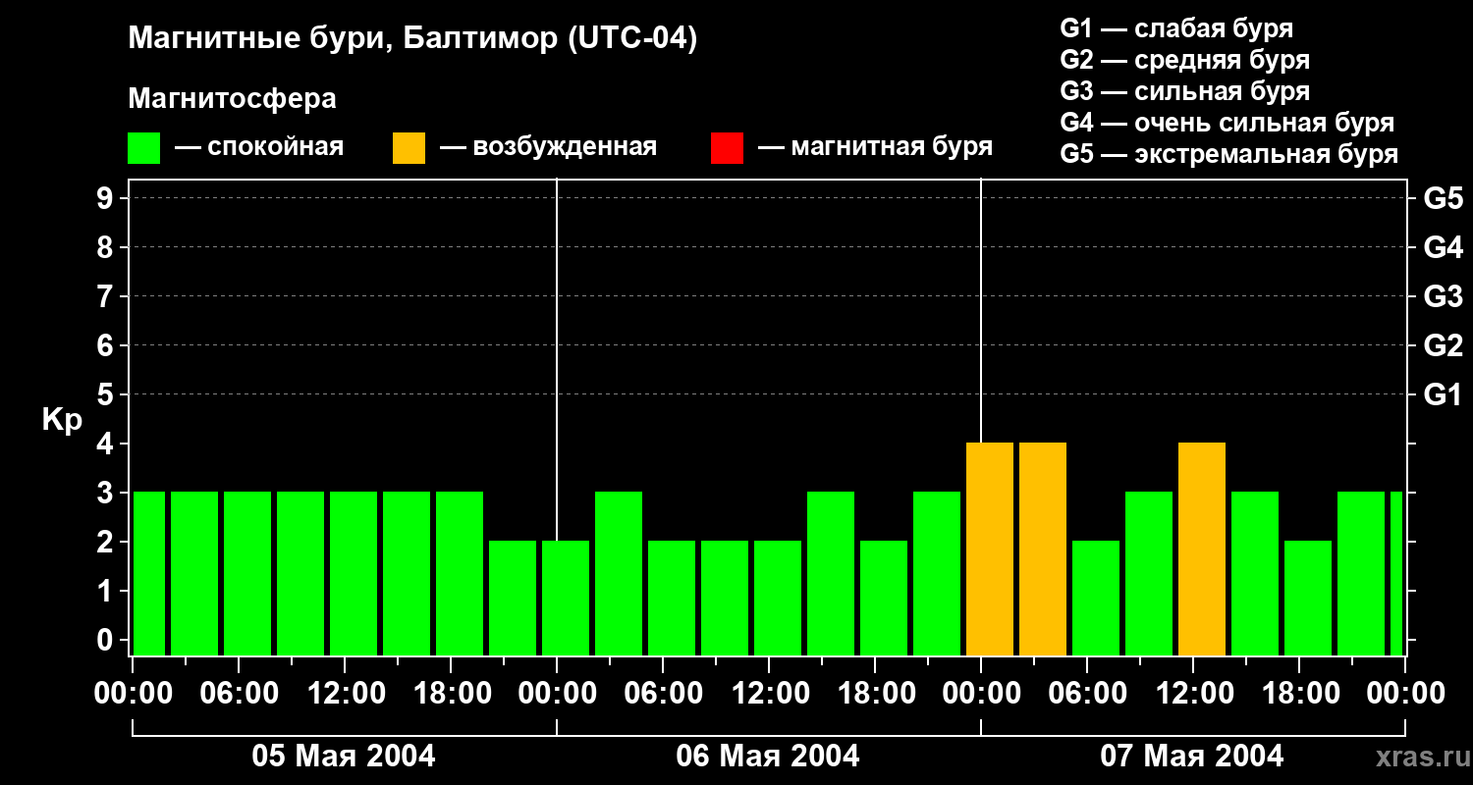
Task: Click the '— магнитная буря' legend label
Action: click(x=876, y=147)
